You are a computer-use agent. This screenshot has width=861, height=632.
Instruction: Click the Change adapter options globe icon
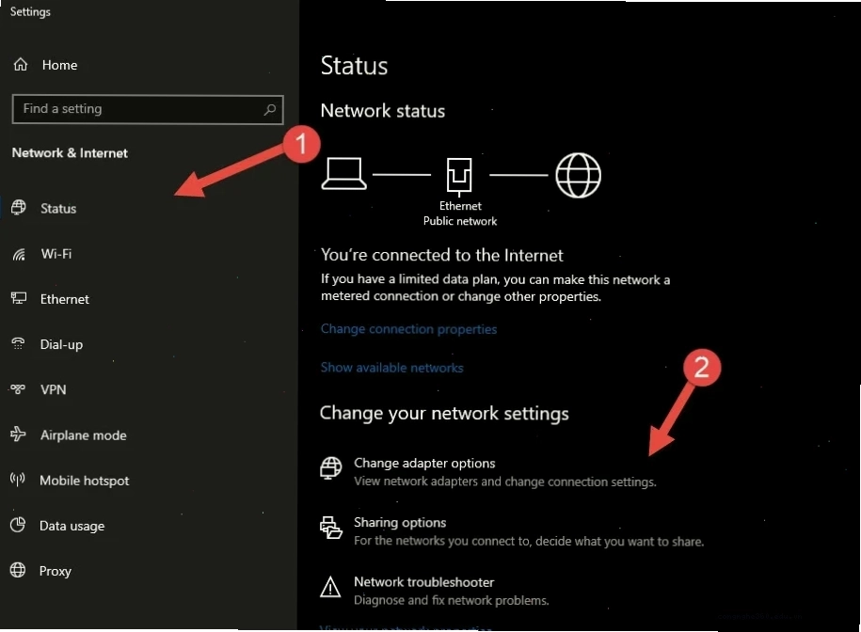(x=330, y=468)
